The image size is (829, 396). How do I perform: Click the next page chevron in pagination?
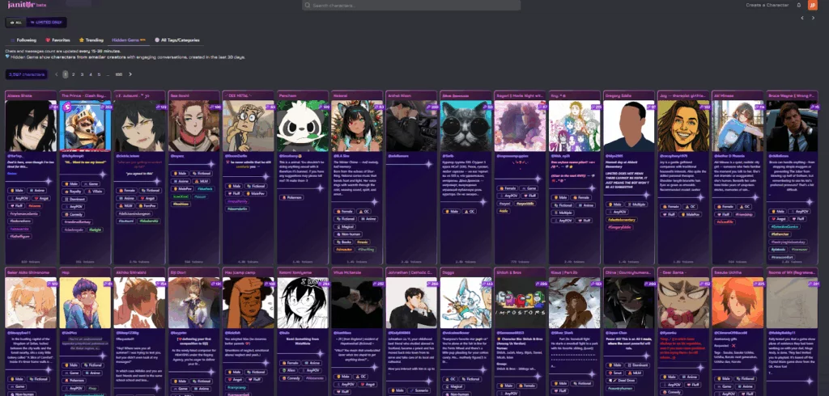click(x=130, y=74)
